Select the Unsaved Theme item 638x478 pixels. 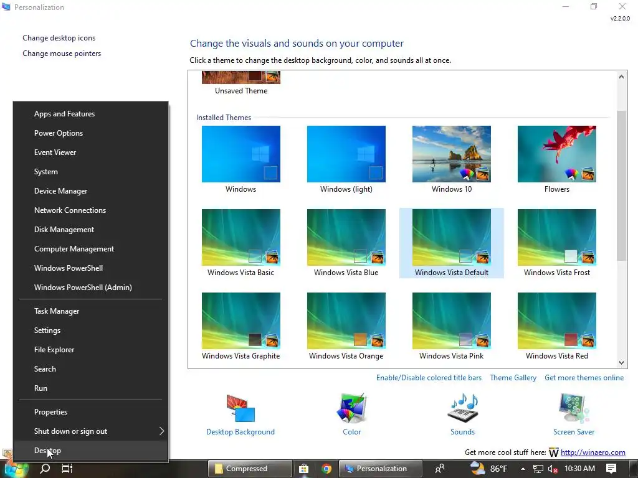[241, 83]
